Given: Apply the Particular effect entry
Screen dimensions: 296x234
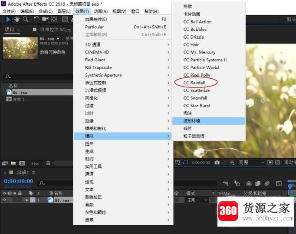Looking at the screenshot, I should click(123, 27).
